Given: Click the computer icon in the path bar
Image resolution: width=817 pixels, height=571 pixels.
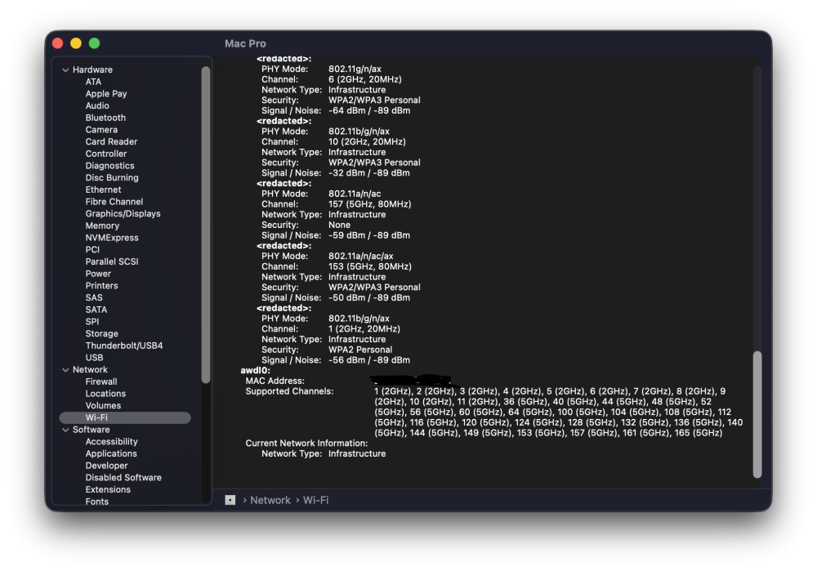Looking at the screenshot, I should tap(230, 500).
